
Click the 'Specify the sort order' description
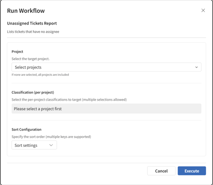point(51,137)
